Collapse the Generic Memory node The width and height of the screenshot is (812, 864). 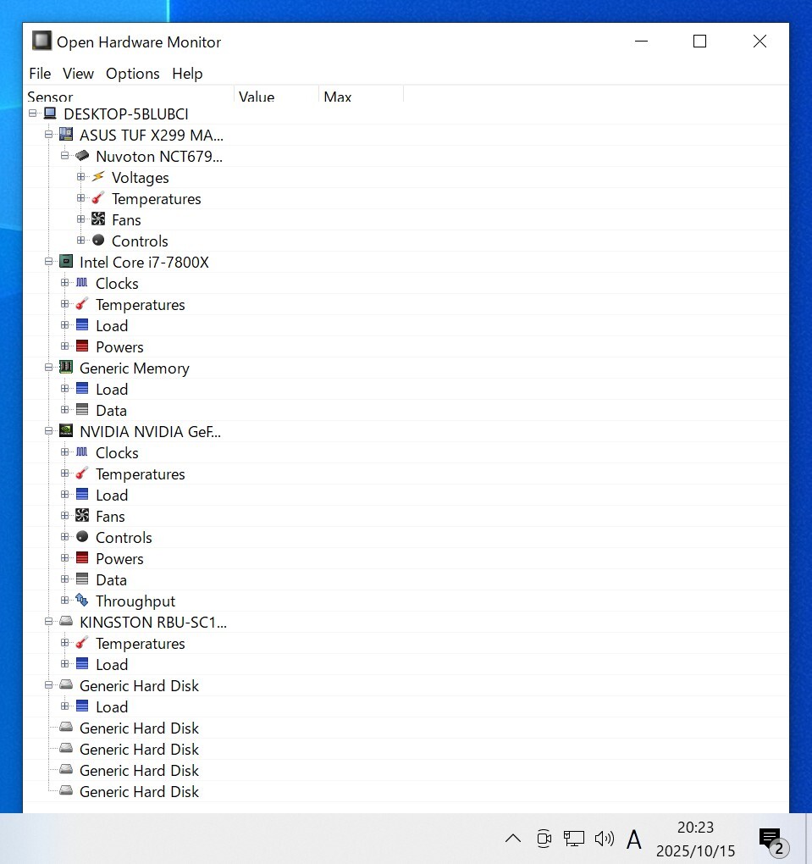coord(48,367)
